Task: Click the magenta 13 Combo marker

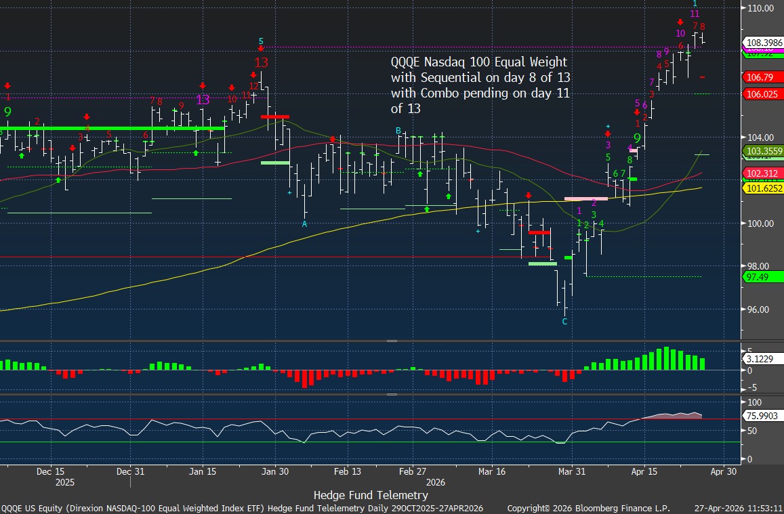Action: click(203, 100)
